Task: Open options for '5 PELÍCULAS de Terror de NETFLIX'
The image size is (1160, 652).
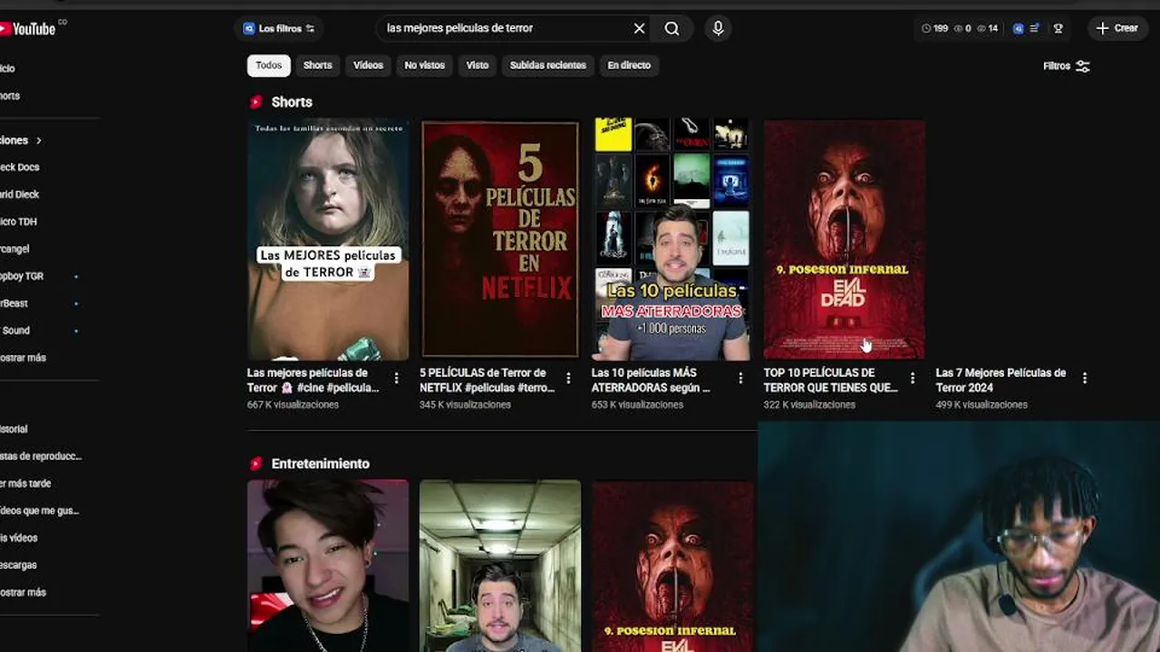Action: point(568,378)
